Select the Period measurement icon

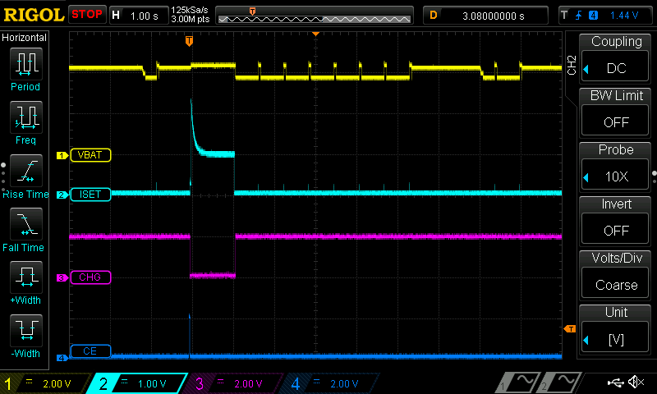coord(26,64)
